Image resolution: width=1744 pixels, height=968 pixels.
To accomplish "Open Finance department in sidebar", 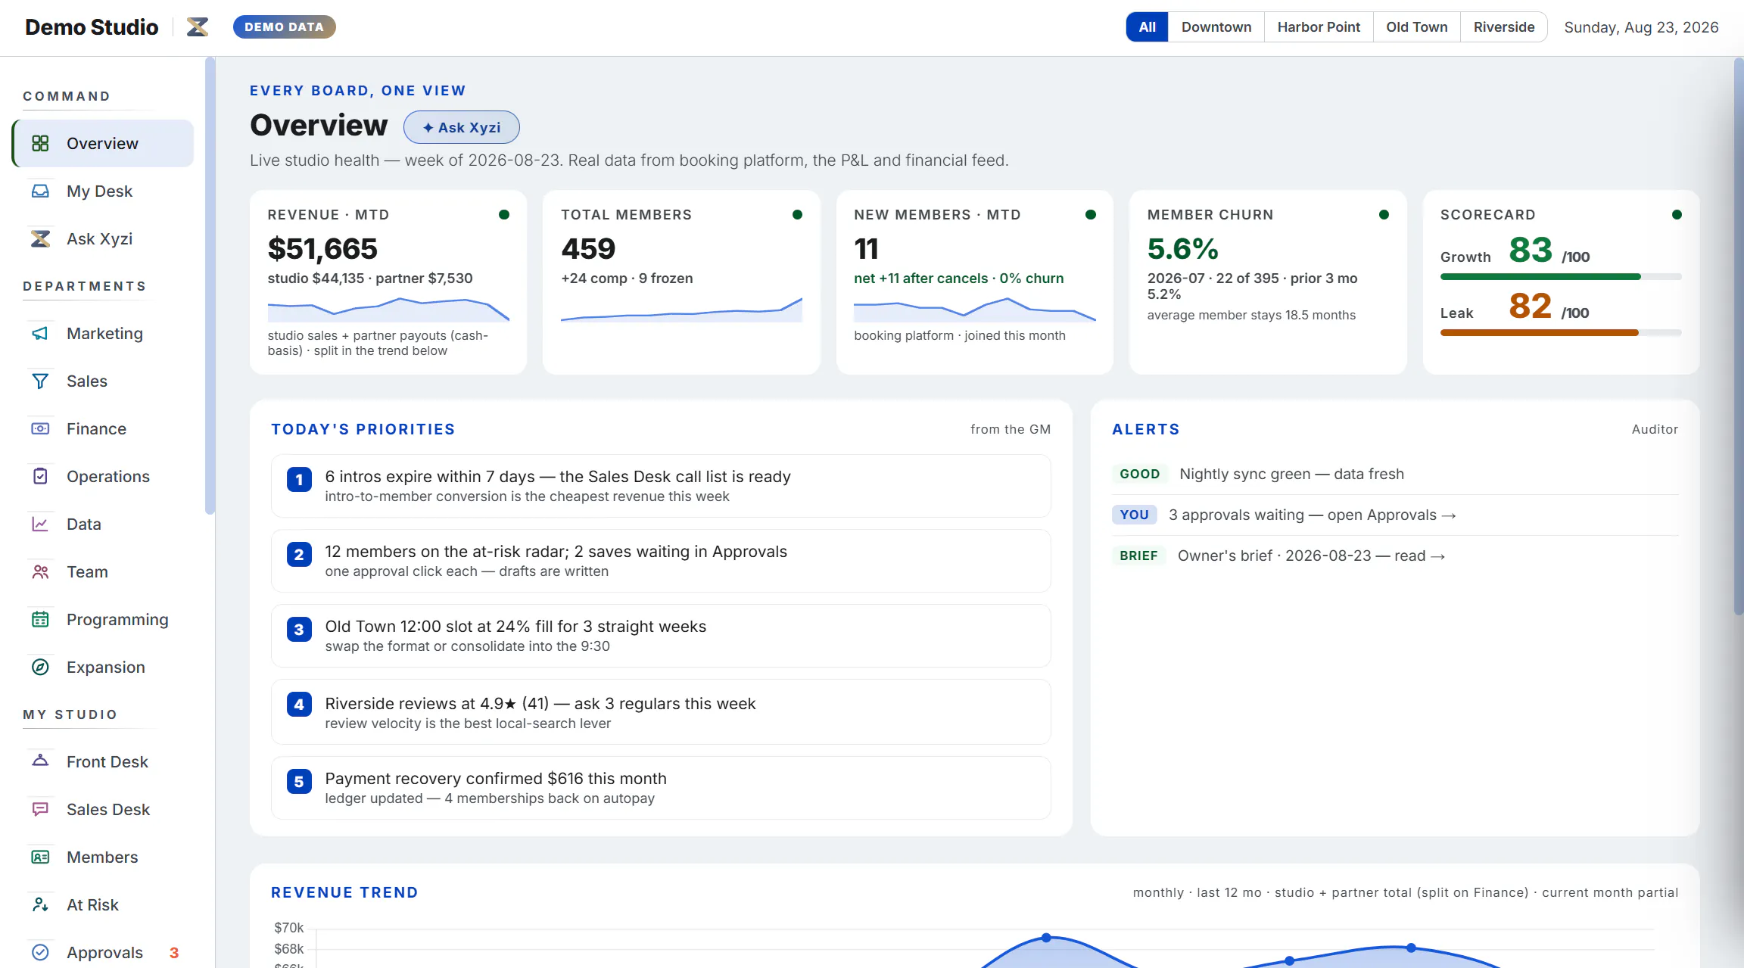I will pyautogui.click(x=103, y=428).
